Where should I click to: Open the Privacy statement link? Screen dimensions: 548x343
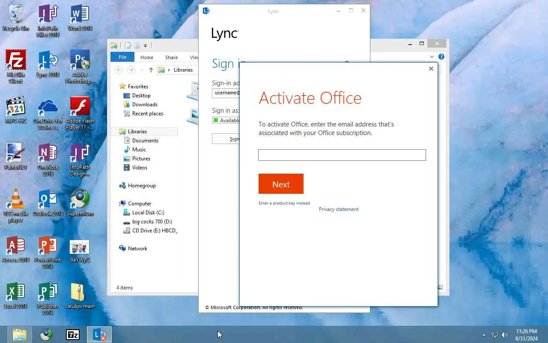coord(339,209)
